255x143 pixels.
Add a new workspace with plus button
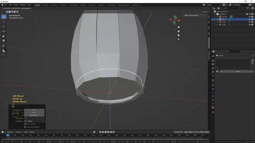pyautogui.click(x=140, y=5)
